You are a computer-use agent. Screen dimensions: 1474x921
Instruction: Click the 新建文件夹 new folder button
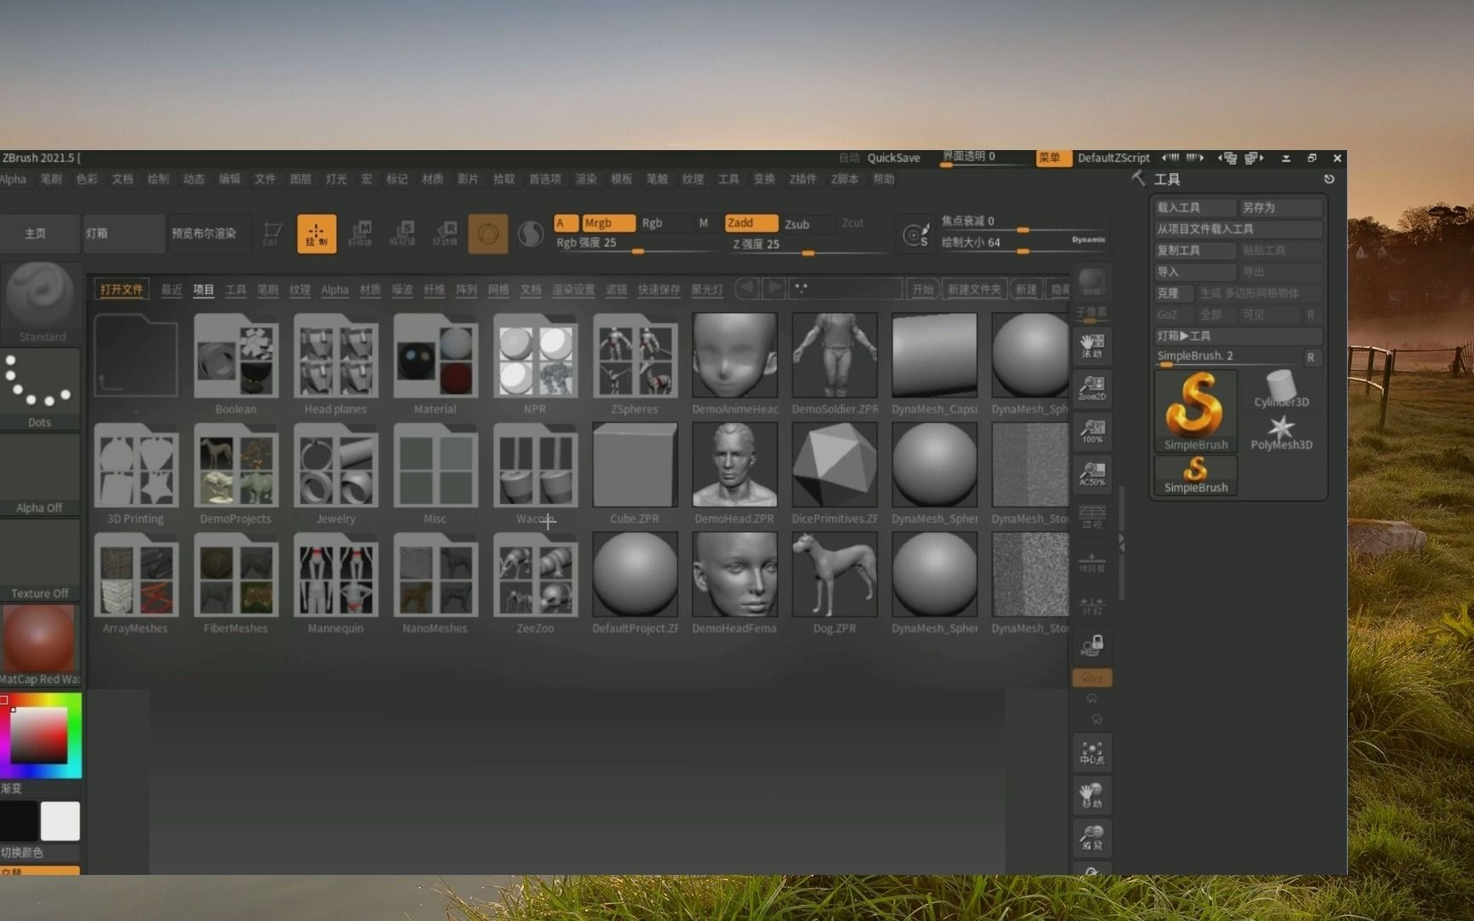point(974,289)
